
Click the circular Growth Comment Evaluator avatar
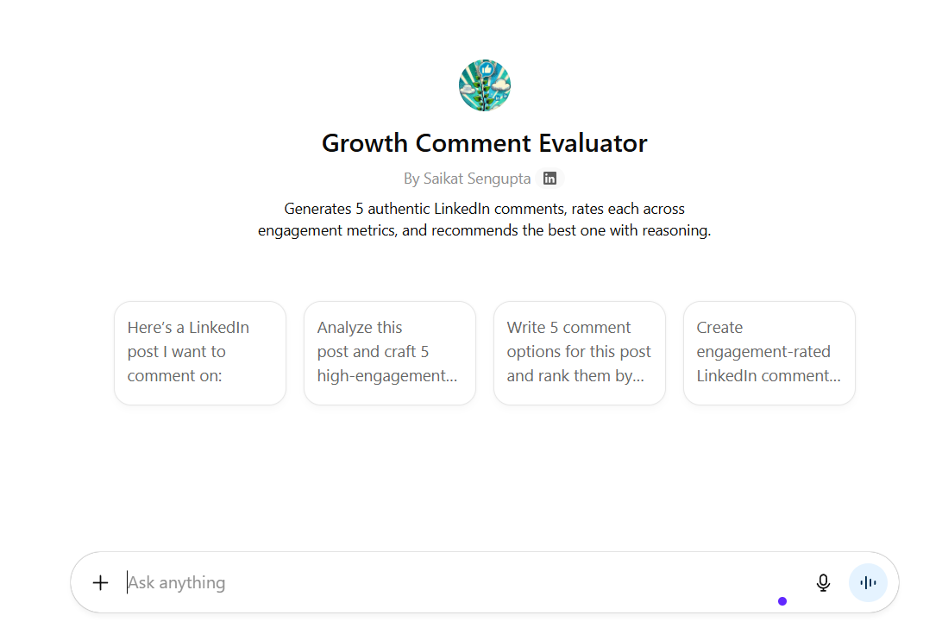click(x=485, y=85)
